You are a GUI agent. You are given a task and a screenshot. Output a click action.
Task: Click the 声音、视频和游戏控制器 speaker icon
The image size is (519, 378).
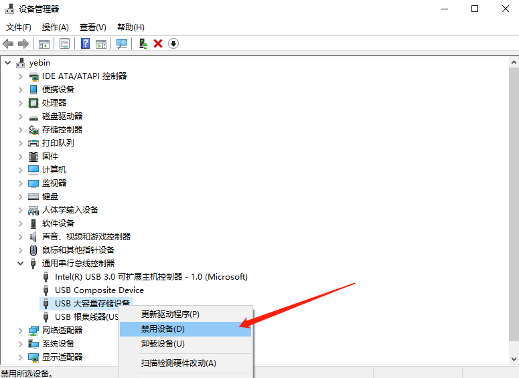[33, 237]
